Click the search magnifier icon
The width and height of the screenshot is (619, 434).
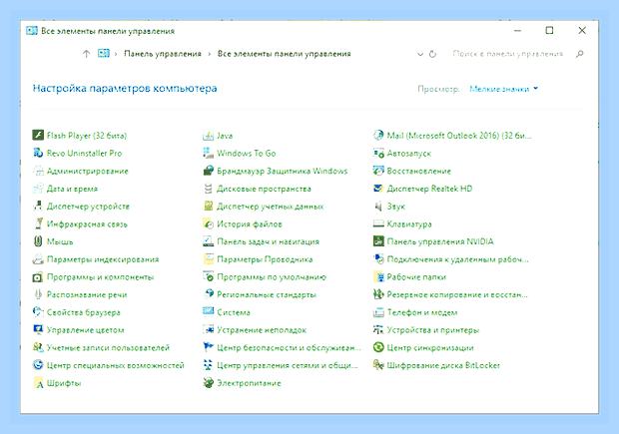[579, 54]
